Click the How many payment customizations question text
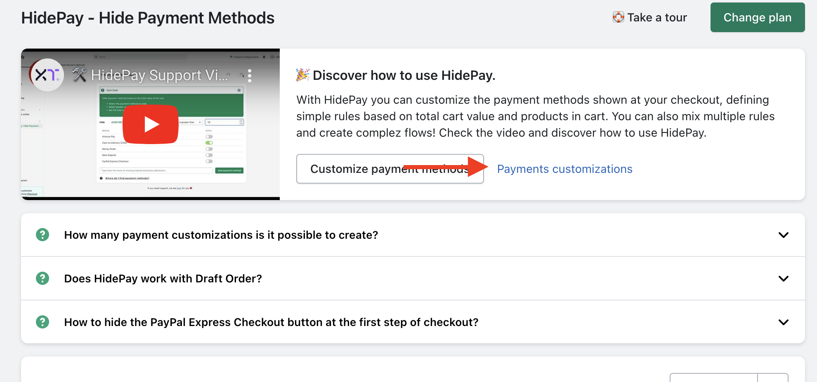Image resolution: width=817 pixels, height=382 pixels. point(221,235)
